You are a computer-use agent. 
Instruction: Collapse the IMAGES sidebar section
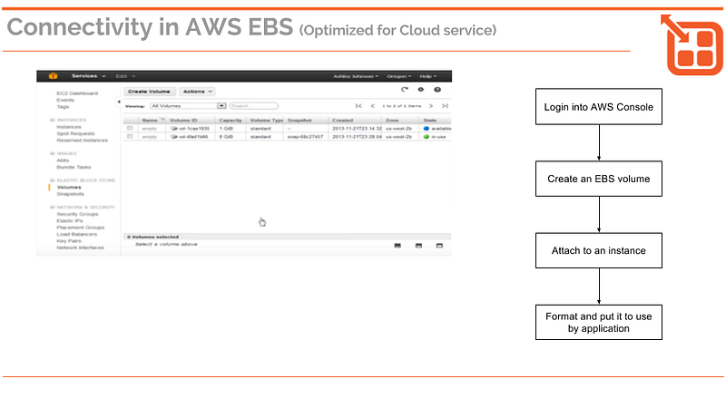pos(53,153)
